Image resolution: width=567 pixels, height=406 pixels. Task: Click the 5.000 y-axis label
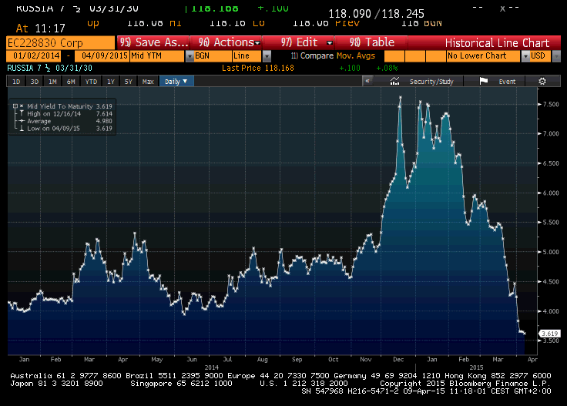click(x=551, y=252)
